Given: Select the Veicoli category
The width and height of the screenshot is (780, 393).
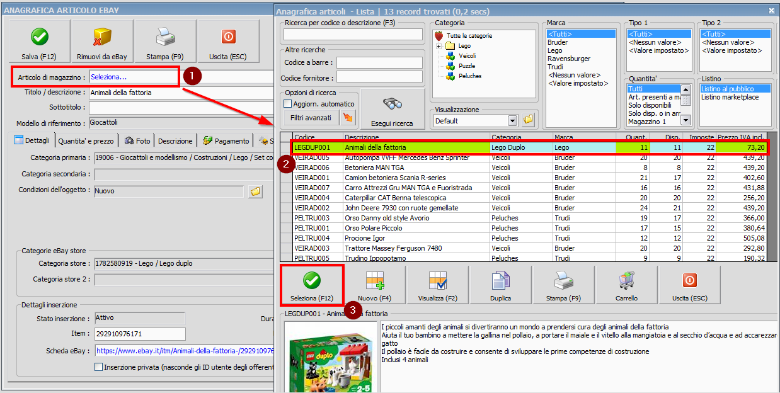Looking at the screenshot, I should [467, 56].
